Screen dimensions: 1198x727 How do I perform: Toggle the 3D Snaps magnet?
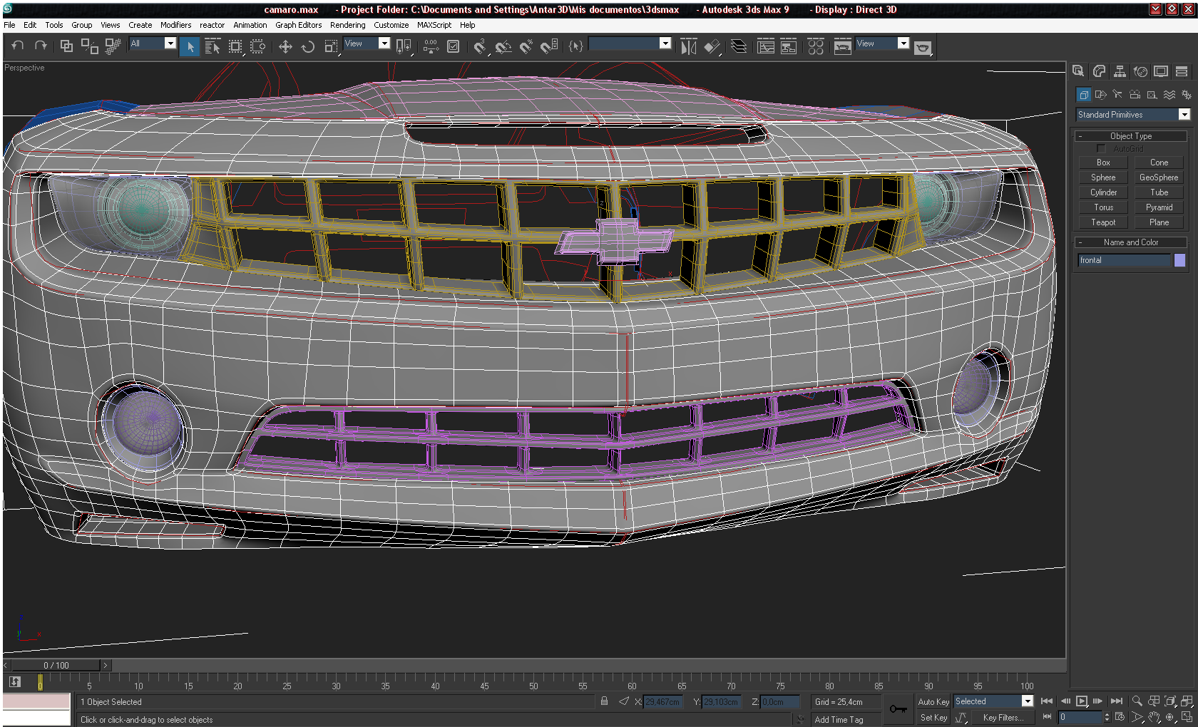pos(481,46)
